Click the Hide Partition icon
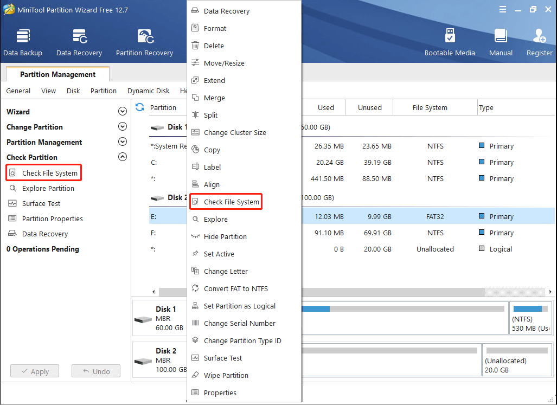 click(195, 236)
